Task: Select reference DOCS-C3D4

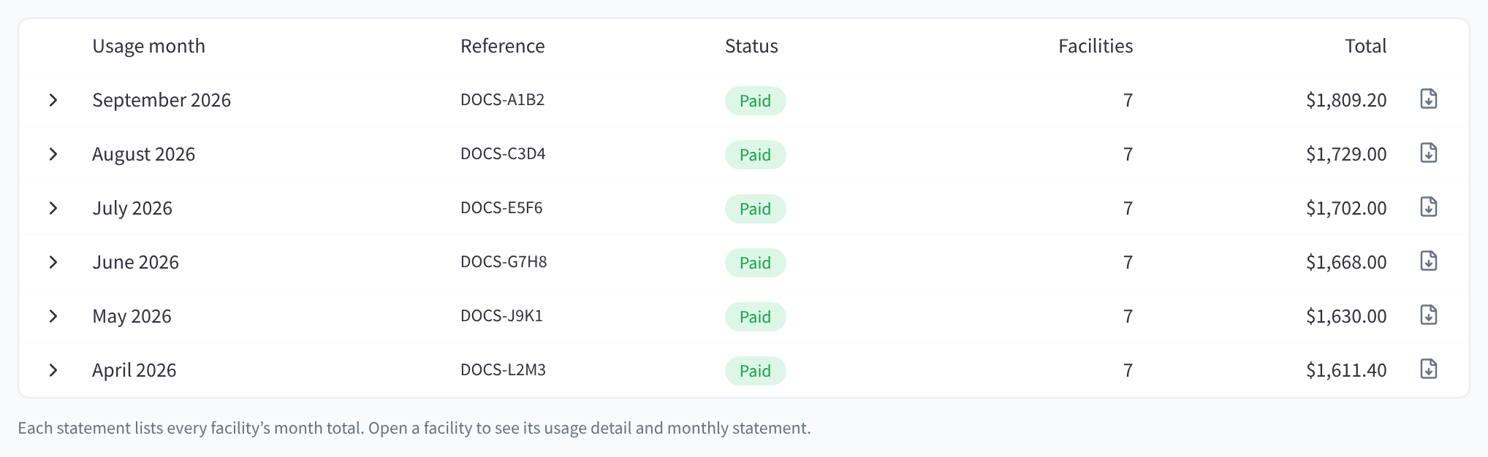Action: (x=503, y=154)
